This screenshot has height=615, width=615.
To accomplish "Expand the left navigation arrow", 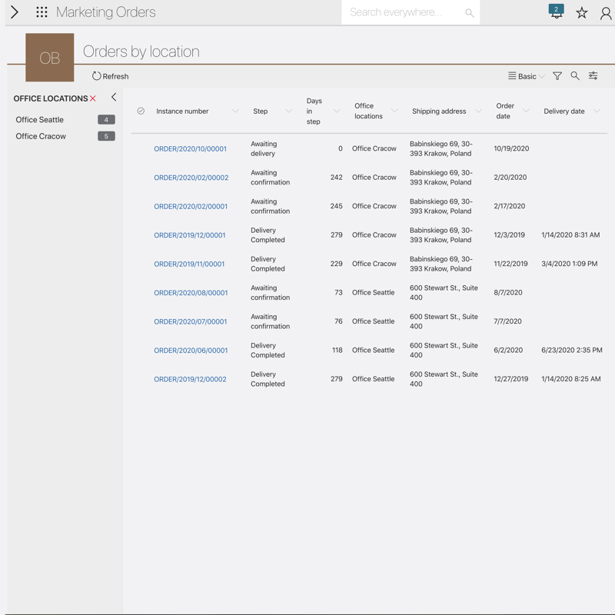I will (x=14, y=12).
